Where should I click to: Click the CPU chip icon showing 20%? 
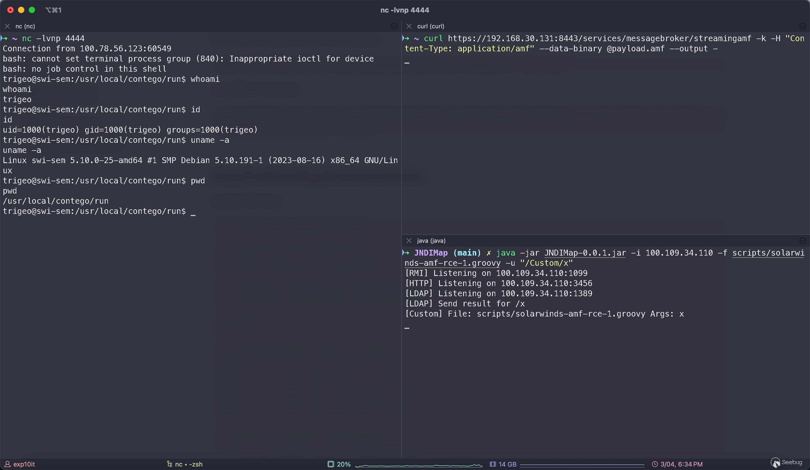331,464
